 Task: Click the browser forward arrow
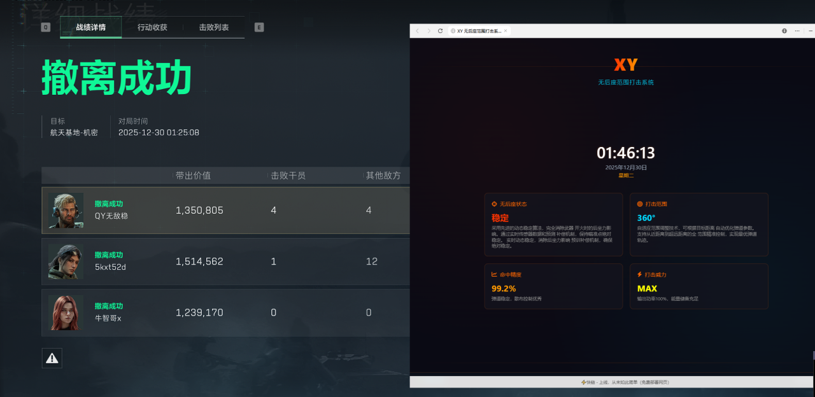tap(429, 31)
